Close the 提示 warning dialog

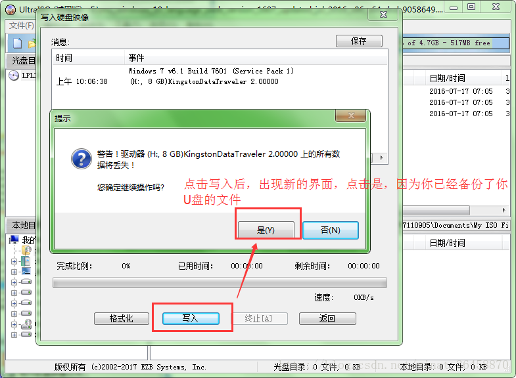pos(351,115)
